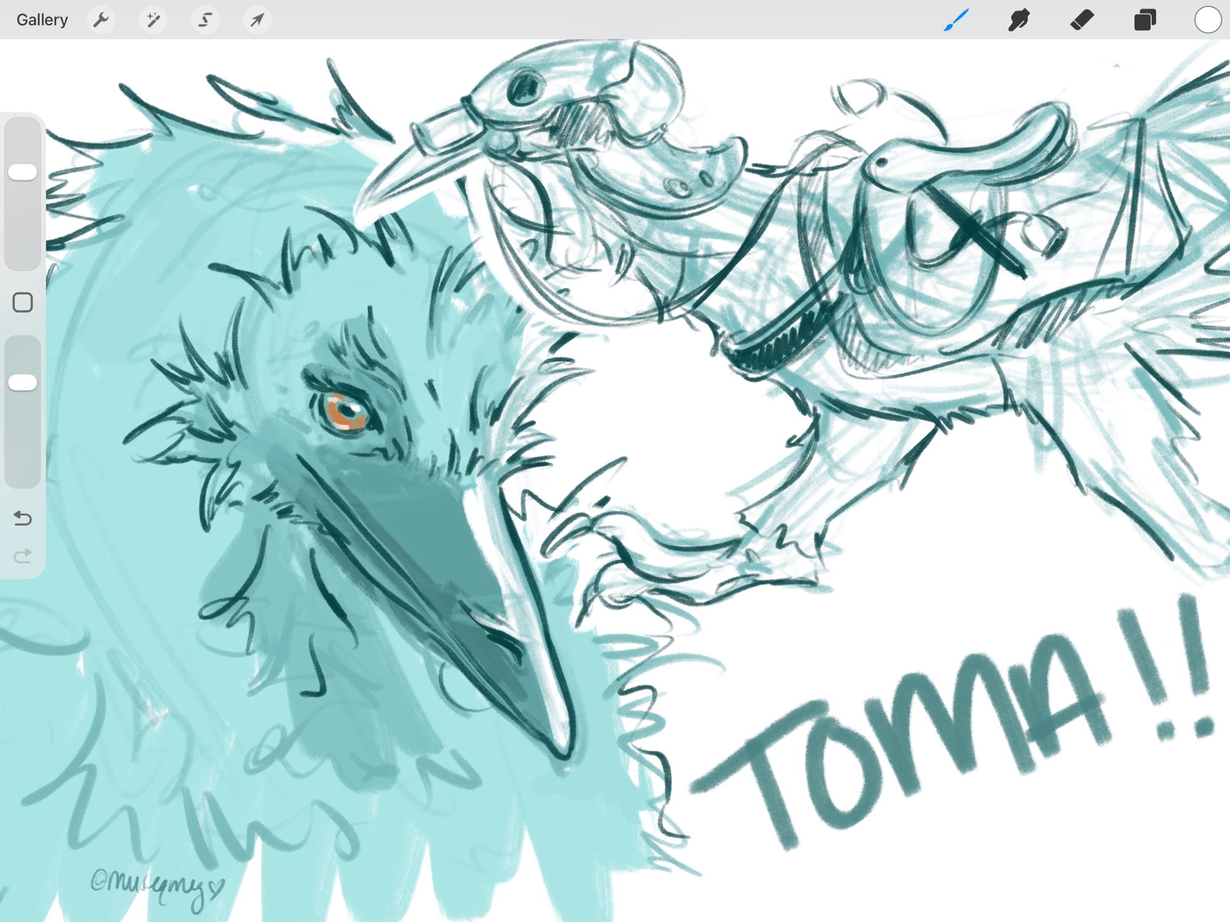Open the Actions wrench menu
The image size is (1230, 922).
click(101, 20)
